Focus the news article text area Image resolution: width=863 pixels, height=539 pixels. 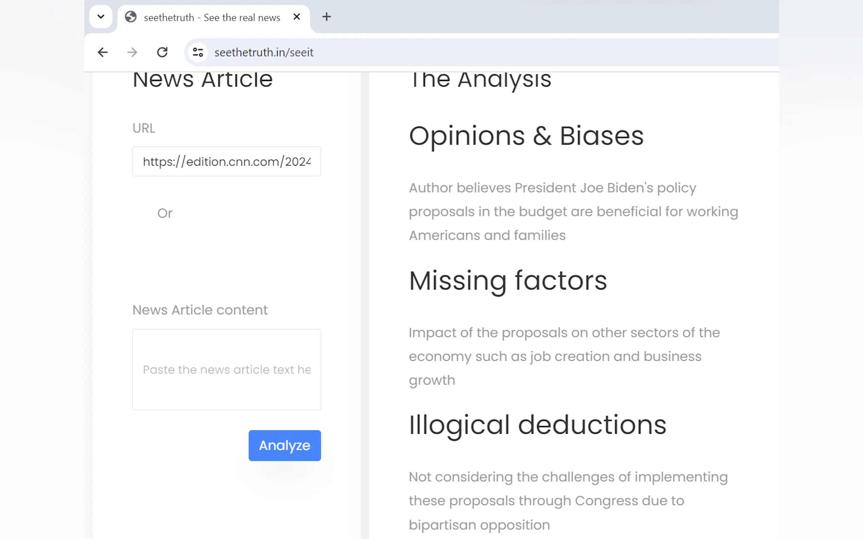(x=227, y=369)
